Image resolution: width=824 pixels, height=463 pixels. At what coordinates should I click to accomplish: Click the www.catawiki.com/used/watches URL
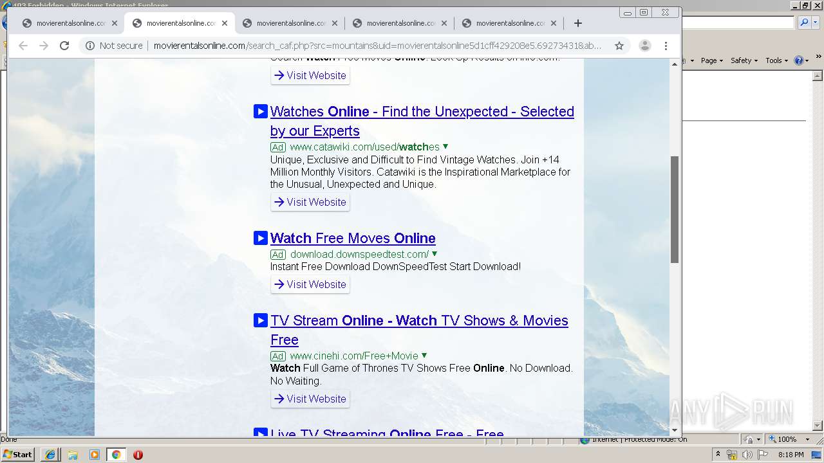point(364,147)
